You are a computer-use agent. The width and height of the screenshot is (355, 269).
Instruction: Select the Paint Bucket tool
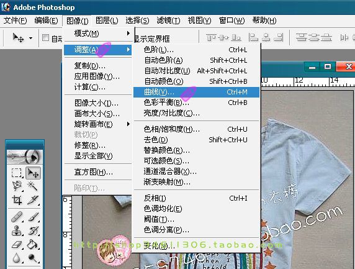point(33,244)
